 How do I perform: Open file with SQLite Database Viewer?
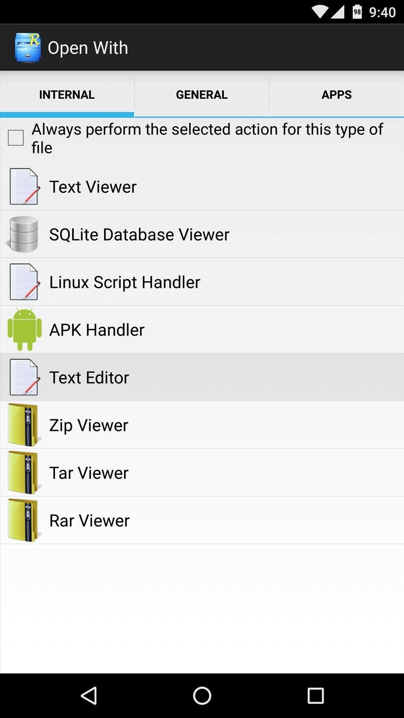tap(202, 234)
